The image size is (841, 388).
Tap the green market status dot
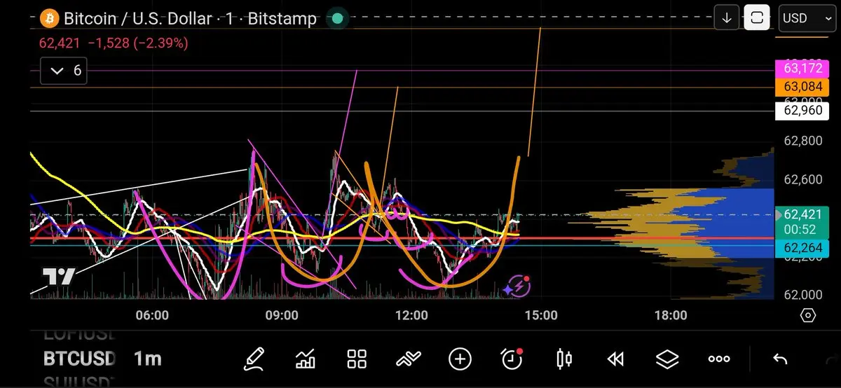tap(337, 18)
